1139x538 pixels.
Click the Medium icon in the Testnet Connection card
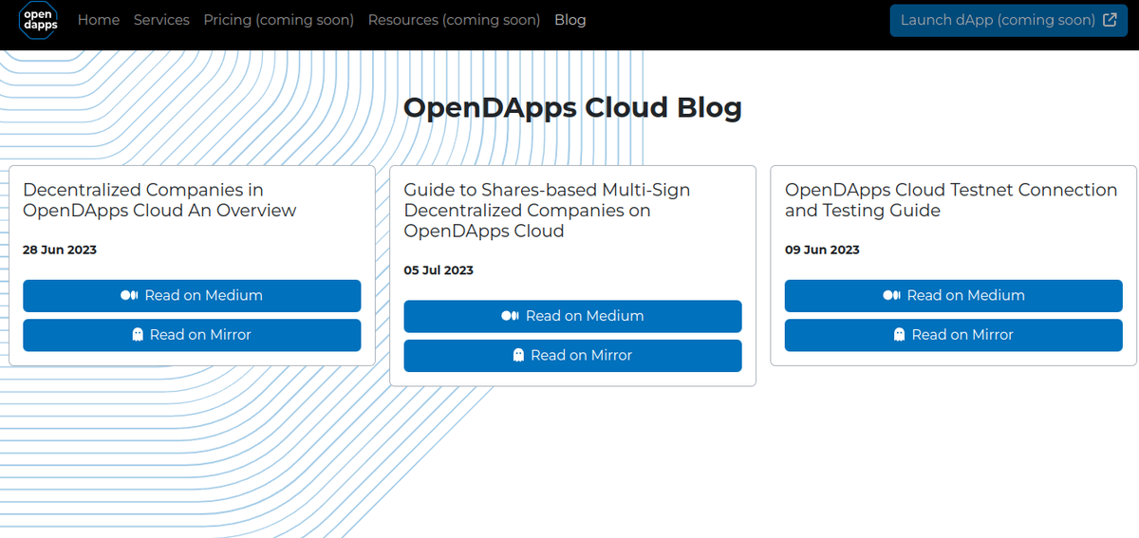892,296
